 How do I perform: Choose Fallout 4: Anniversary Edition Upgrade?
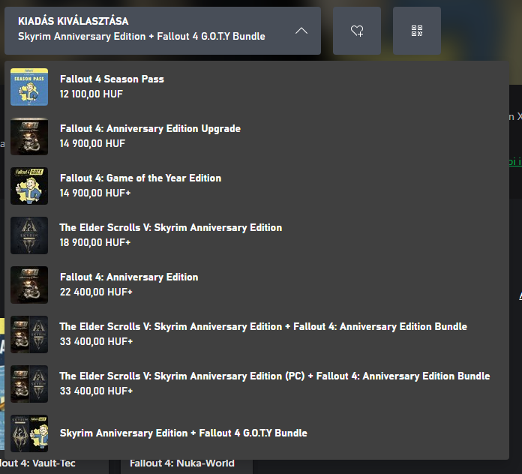pyautogui.click(x=150, y=128)
